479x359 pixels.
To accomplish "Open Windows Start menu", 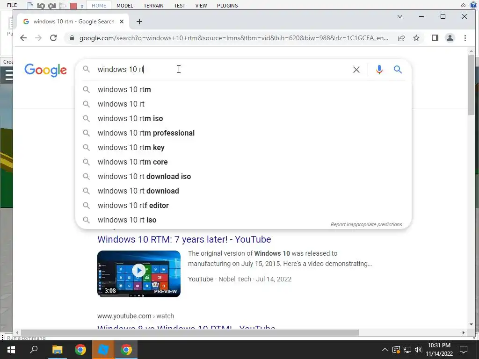I will (11, 350).
